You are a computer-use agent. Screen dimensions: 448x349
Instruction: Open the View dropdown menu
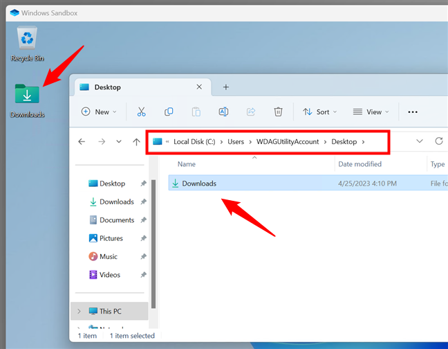click(x=371, y=112)
